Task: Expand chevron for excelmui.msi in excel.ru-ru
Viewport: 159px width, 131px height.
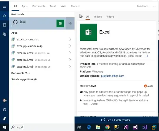Action: (x=70, y=53)
